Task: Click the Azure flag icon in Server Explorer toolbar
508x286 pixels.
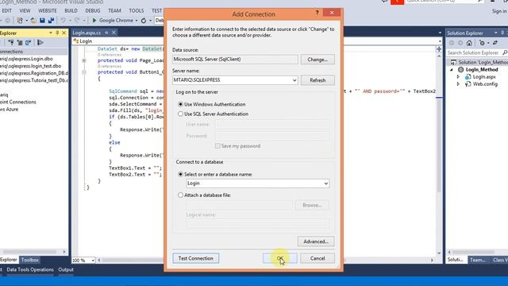Action: click(40, 42)
